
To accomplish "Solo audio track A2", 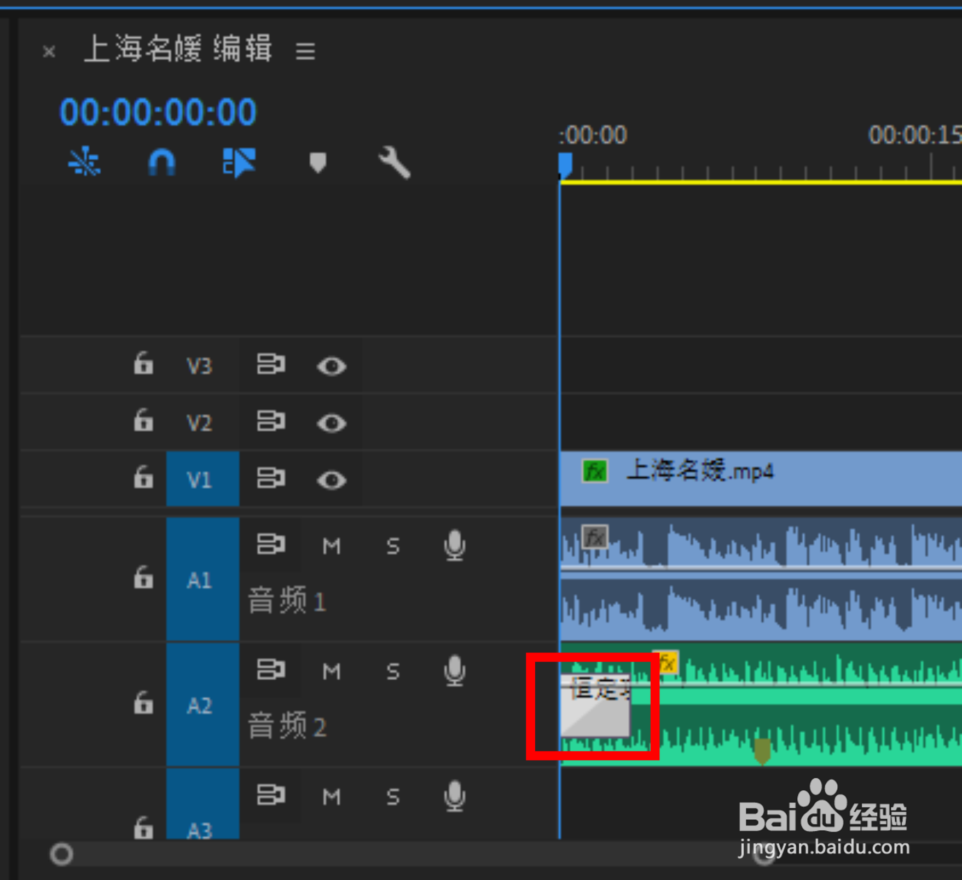I will tap(393, 671).
